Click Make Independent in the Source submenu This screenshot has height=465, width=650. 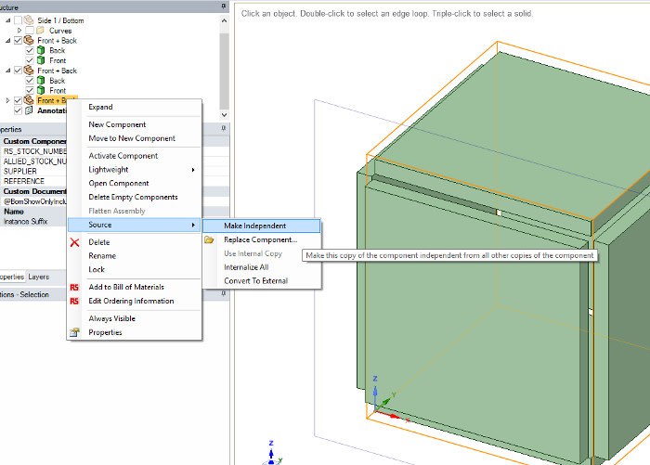pyautogui.click(x=262, y=226)
